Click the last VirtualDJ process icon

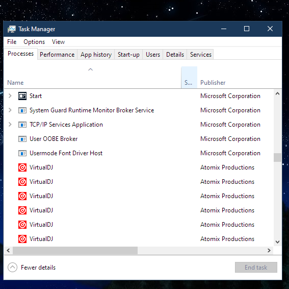coord(22,239)
